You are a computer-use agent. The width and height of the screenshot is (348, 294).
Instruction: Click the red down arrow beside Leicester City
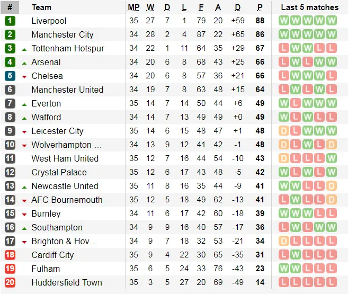pos(24,131)
